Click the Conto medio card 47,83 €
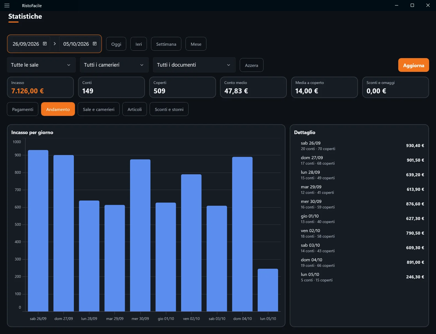Viewport: 436px width, 334px height. tap(253, 87)
